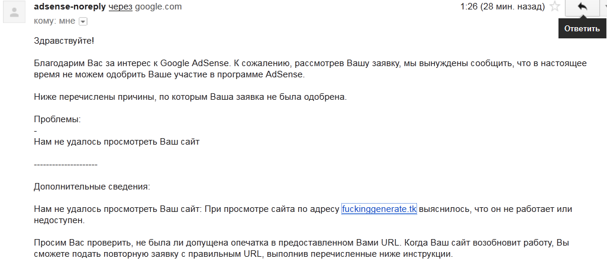
Task: Click the "Дополнительные сведения:" heading
Action: point(92,187)
